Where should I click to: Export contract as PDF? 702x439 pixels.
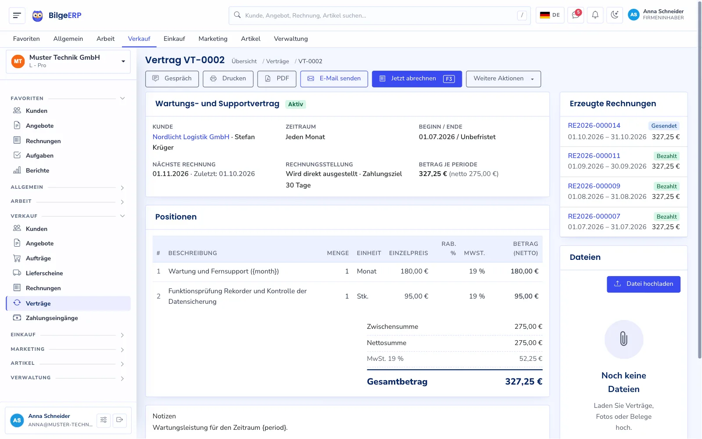pyautogui.click(x=277, y=79)
